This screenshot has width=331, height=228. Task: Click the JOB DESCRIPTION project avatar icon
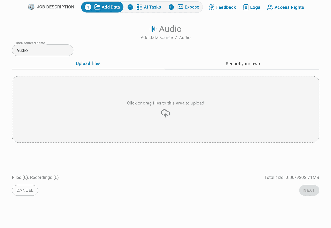(x=31, y=7)
